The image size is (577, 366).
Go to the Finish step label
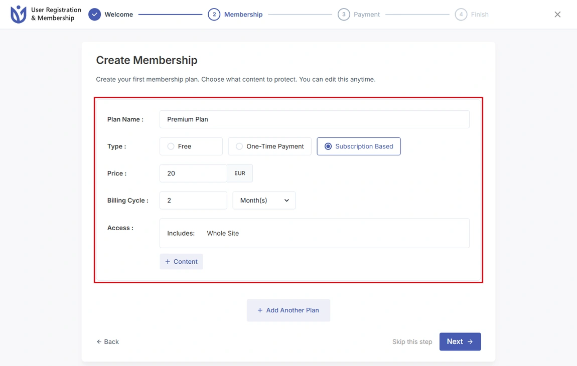(x=480, y=15)
